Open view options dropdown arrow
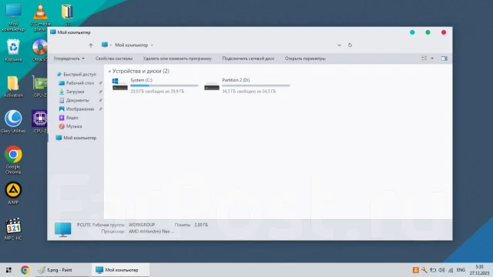493x277 pixels. [x=432, y=58]
